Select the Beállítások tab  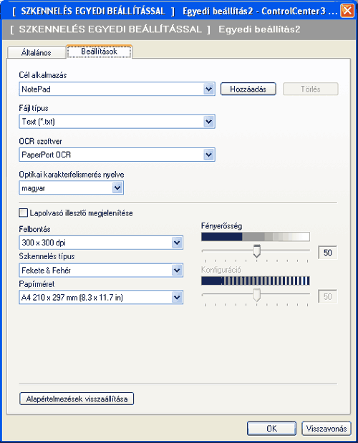[100, 52]
